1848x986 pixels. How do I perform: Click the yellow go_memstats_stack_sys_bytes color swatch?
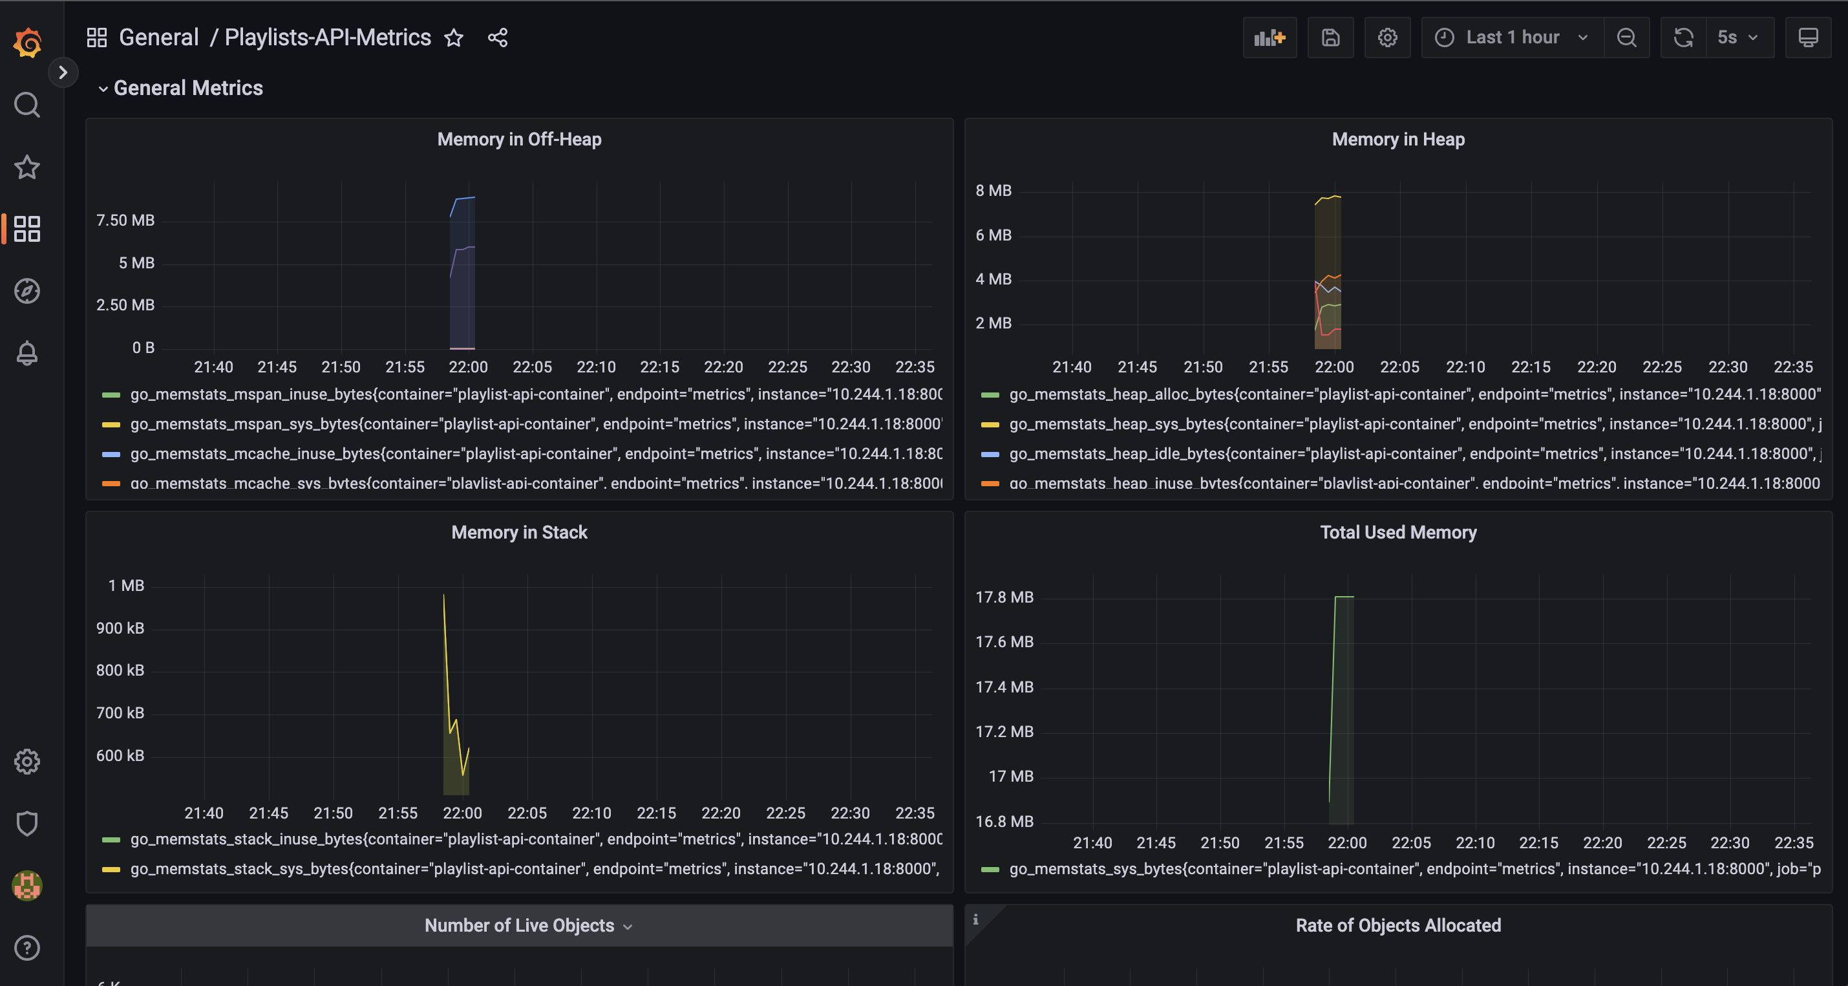pos(111,869)
